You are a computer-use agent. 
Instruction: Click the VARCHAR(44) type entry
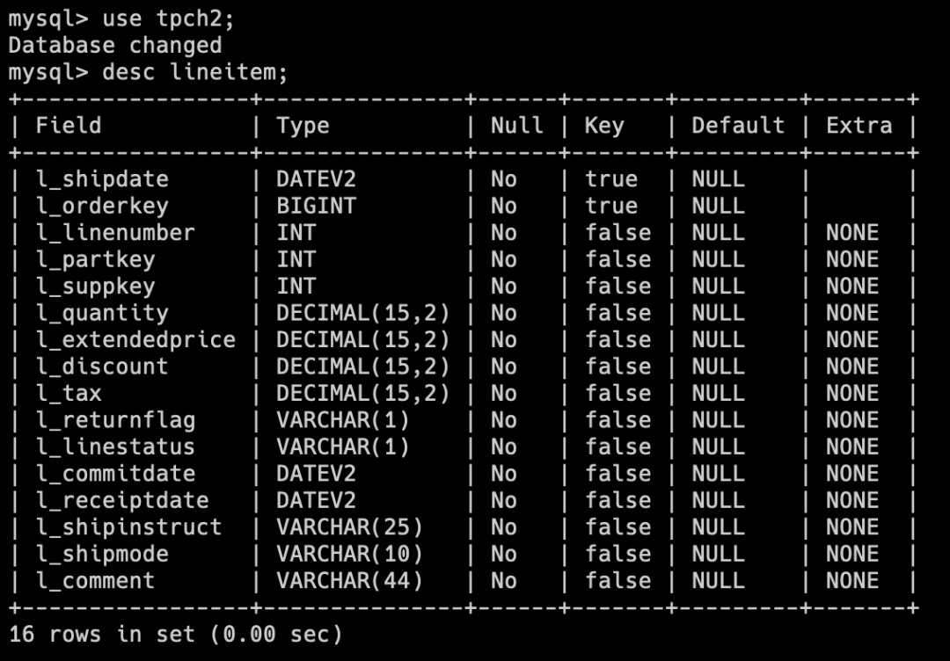[x=349, y=580]
